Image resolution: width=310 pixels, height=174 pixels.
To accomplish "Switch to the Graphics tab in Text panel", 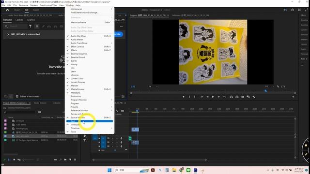I will (31, 20).
